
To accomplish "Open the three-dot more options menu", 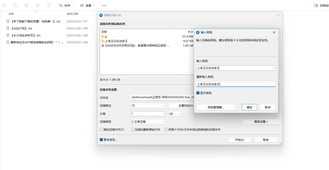I will click(104, 6).
